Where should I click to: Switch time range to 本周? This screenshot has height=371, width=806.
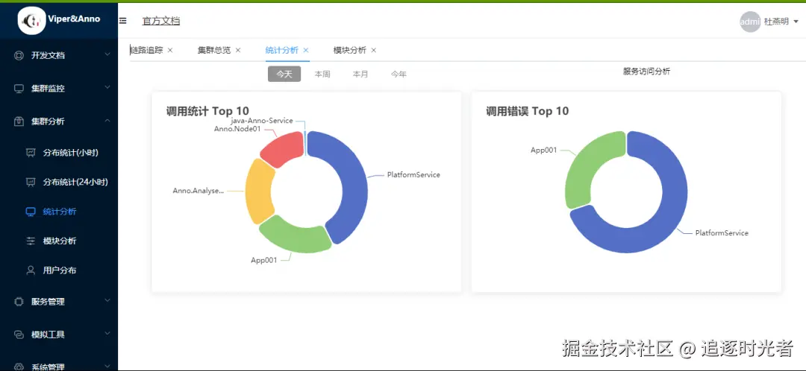pos(322,74)
